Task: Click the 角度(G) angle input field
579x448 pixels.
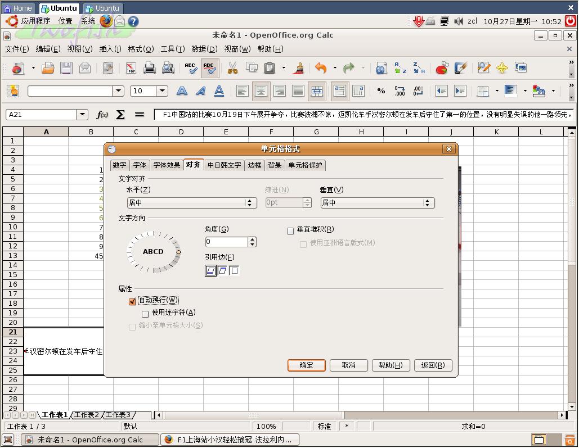Action: [226, 242]
